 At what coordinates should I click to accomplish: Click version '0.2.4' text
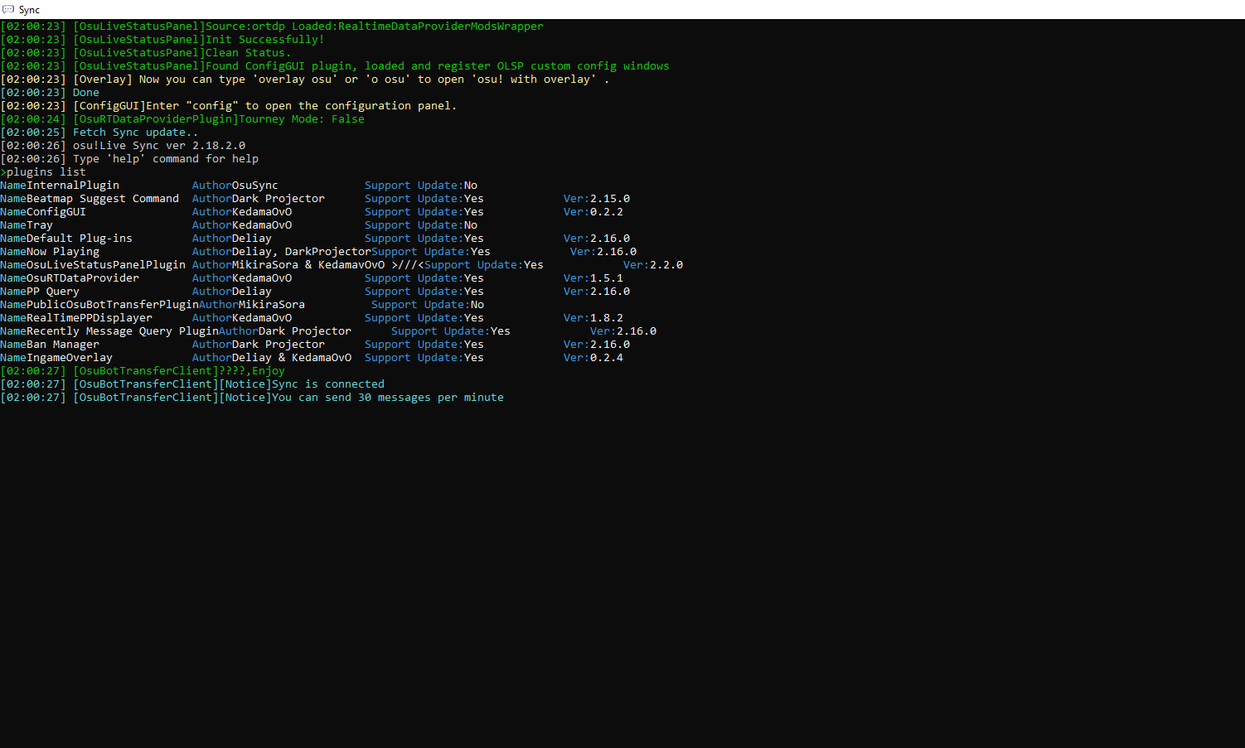tap(607, 358)
